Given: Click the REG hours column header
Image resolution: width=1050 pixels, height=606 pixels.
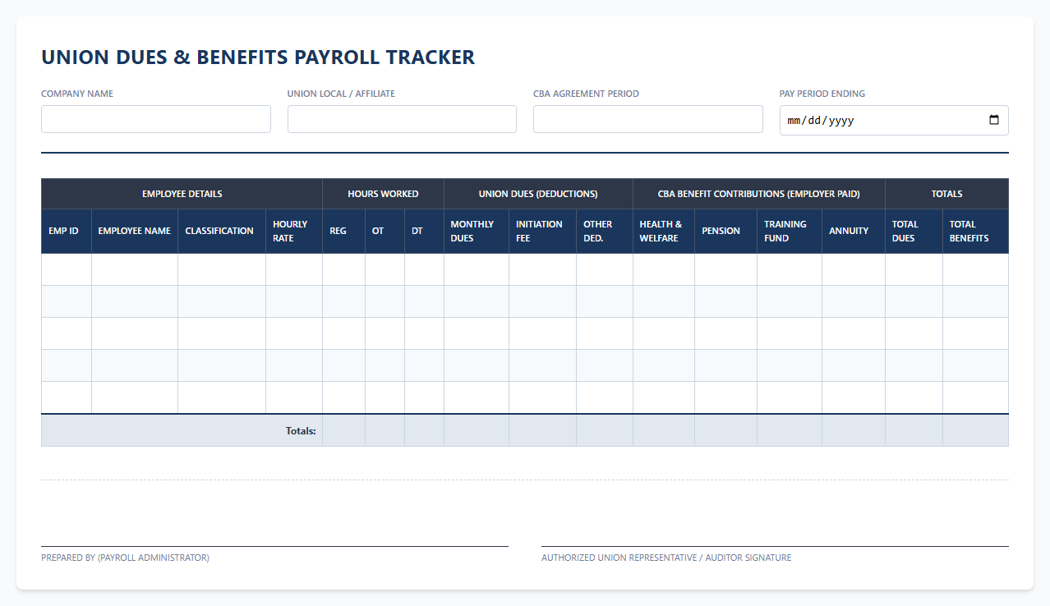Looking at the screenshot, I should (x=344, y=232).
